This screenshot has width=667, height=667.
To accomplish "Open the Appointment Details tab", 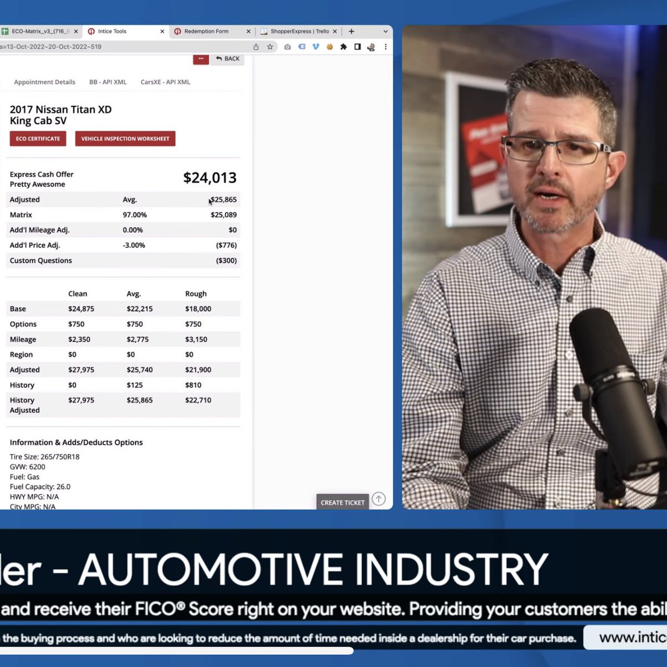I will (x=44, y=82).
